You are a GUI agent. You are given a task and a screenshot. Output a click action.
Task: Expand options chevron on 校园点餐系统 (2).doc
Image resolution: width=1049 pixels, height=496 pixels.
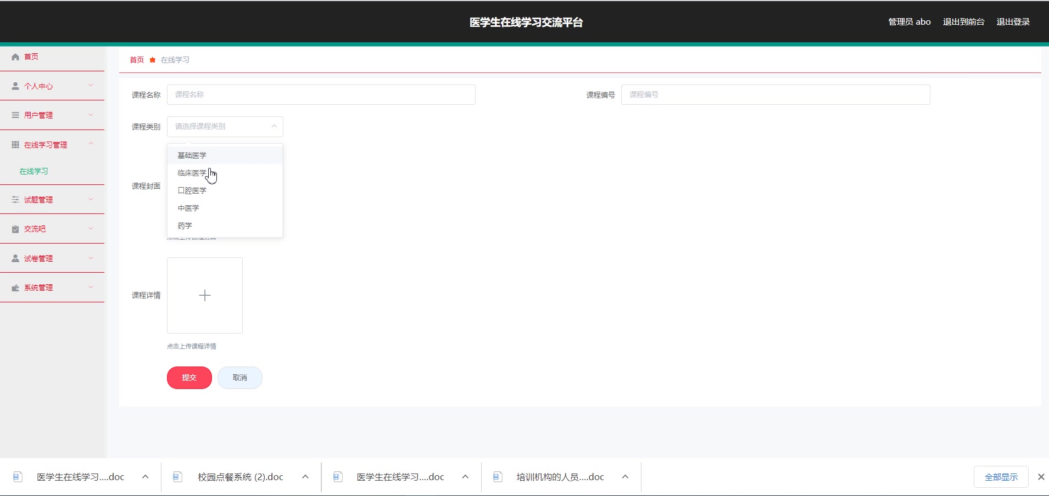coord(305,477)
